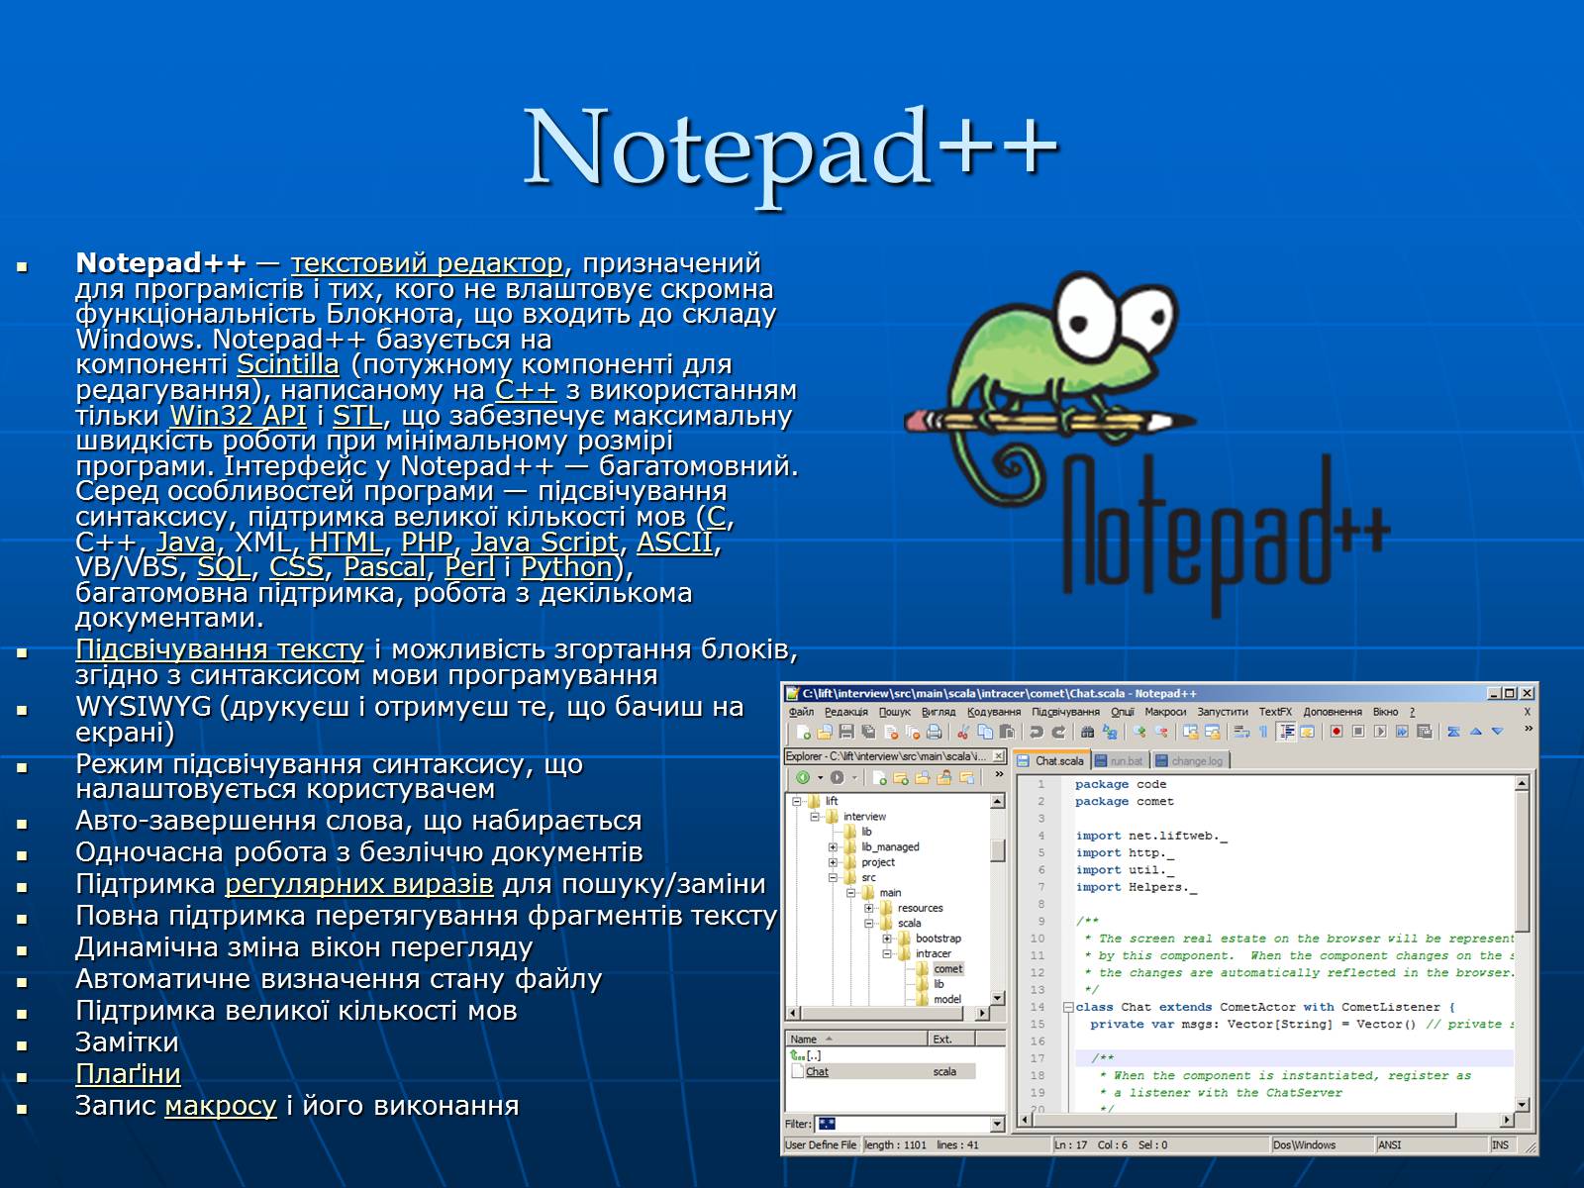
Task: Collapse class Chat fold marker on line 14
Action: [1068, 1008]
